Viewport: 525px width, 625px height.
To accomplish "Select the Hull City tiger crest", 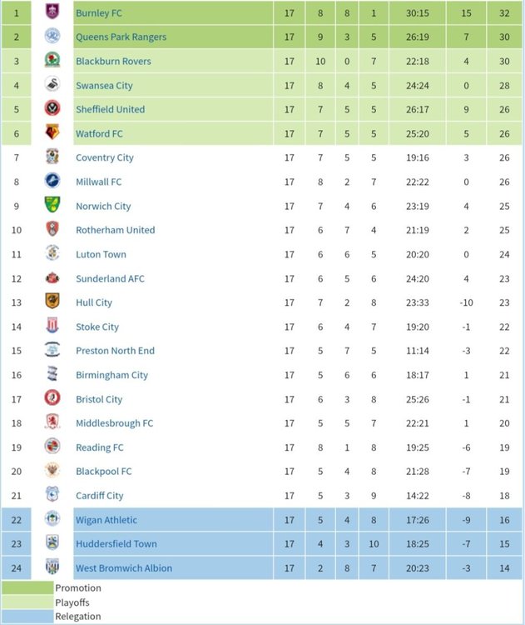I will (52, 301).
